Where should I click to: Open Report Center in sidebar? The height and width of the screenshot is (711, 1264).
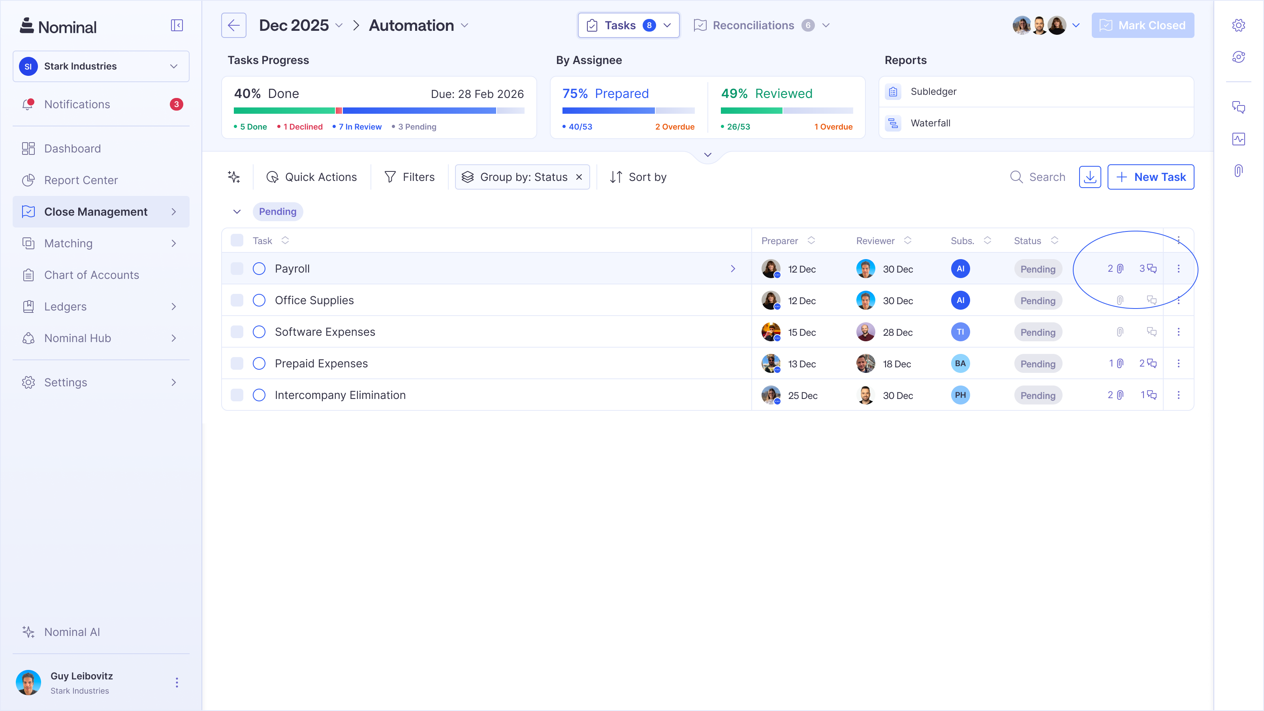click(81, 180)
